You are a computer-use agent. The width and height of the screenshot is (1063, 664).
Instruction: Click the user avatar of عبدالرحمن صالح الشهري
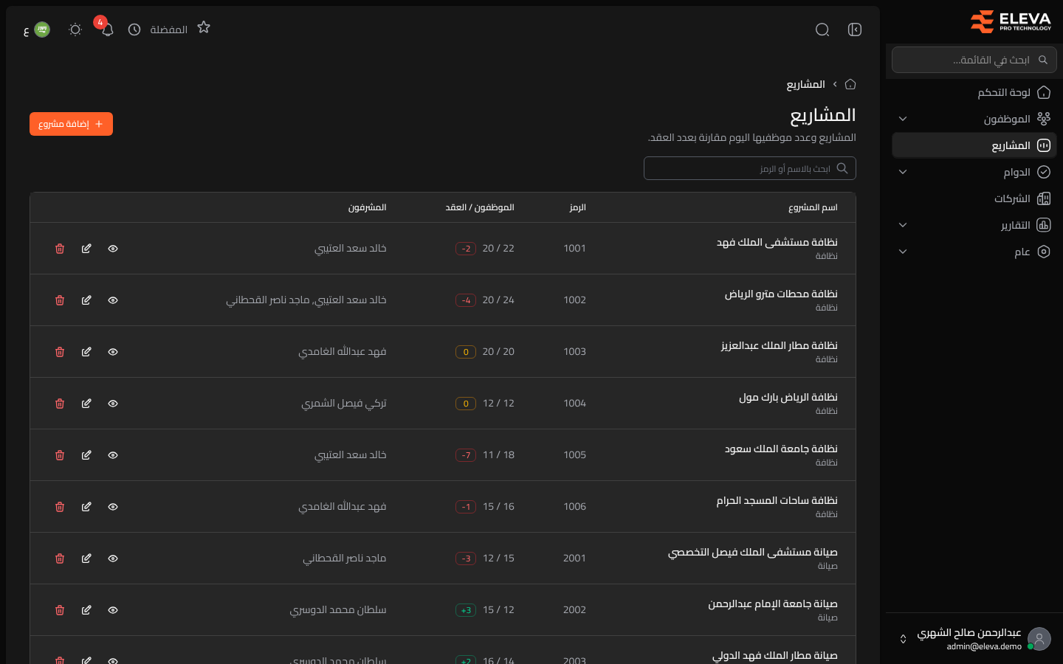click(1039, 639)
